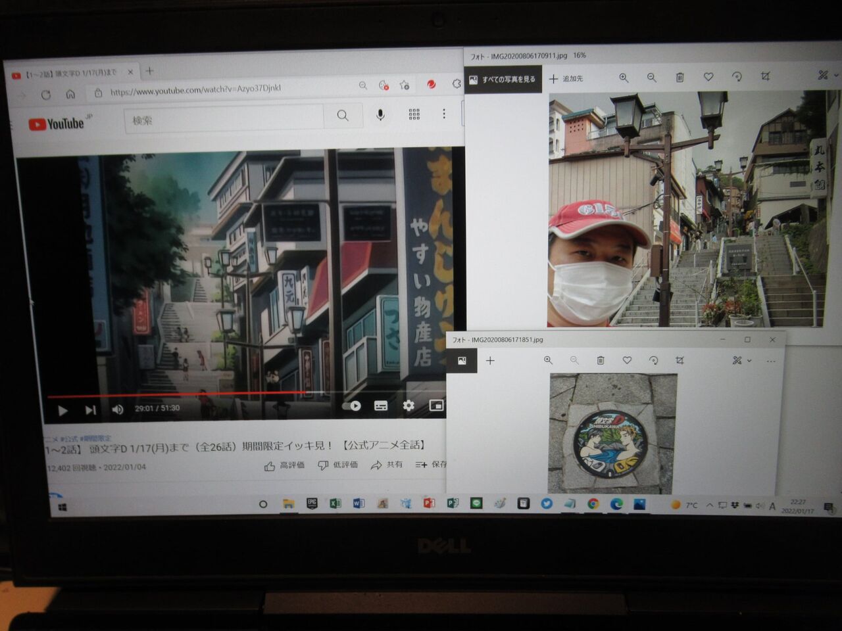Zoom out on the manhole cover photo

pyautogui.click(x=574, y=360)
